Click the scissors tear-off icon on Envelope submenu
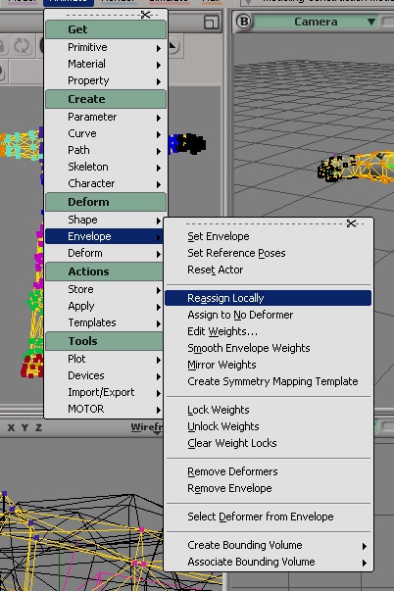This screenshot has height=591, width=394. 352,223
